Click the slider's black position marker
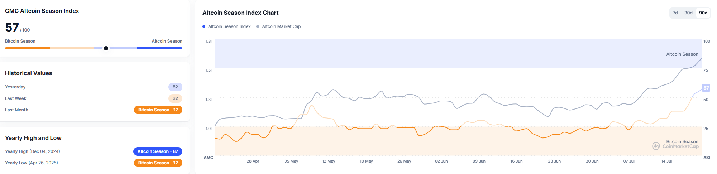The width and height of the screenshot is (717, 174). [106, 48]
